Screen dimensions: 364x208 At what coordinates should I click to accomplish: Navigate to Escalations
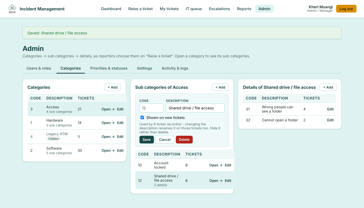click(219, 9)
